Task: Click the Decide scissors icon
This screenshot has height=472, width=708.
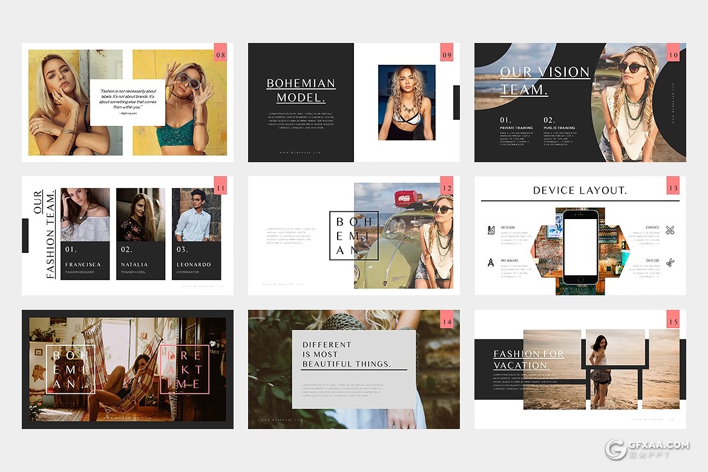Action: click(670, 263)
